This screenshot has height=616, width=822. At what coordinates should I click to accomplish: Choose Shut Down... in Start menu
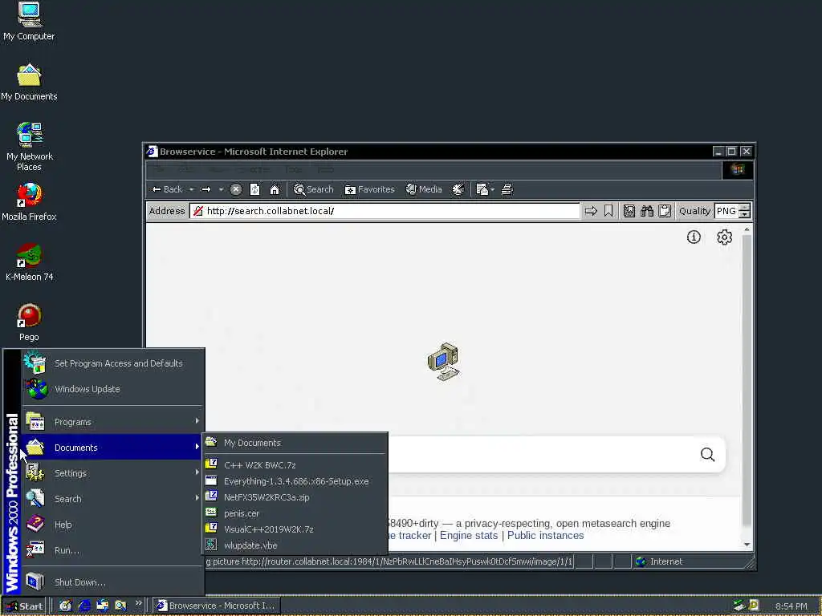coord(112,582)
